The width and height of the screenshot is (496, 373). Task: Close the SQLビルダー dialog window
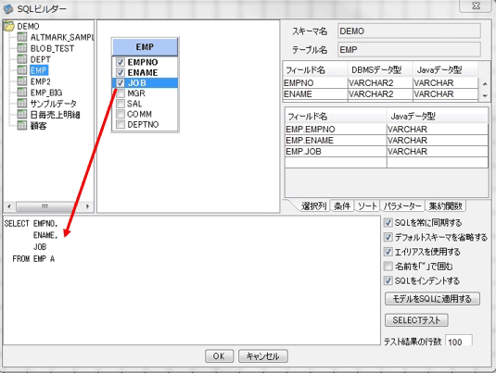tap(477, 6)
